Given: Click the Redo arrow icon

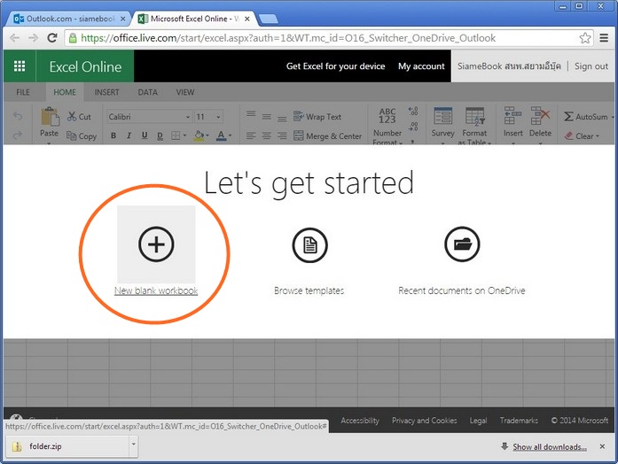Looking at the screenshot, I should pyautogui.click(x=18, y=135).
